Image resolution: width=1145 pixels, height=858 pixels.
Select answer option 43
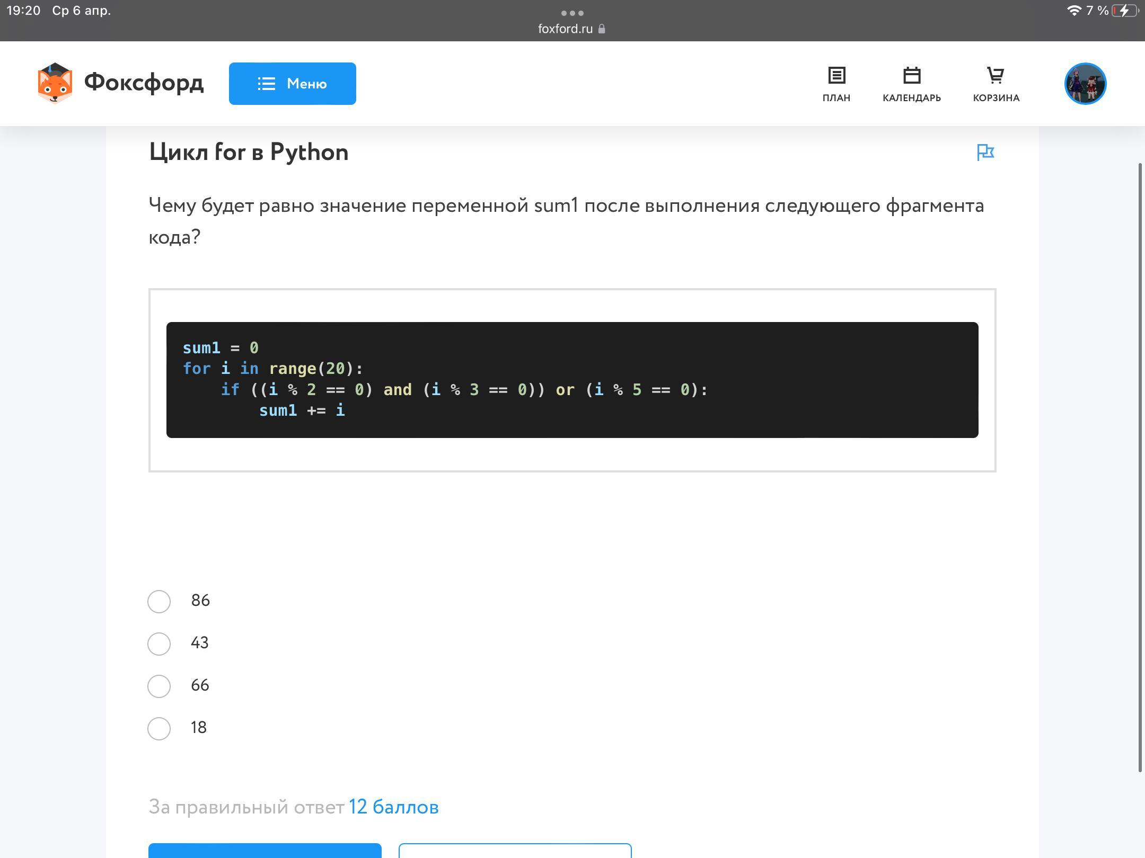(x=159, y=644)
